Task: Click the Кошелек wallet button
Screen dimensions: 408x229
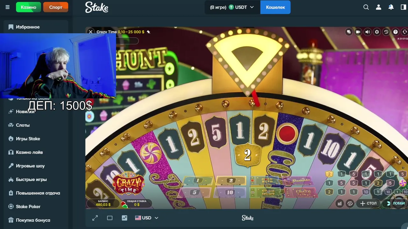Action: click(275, 7)
